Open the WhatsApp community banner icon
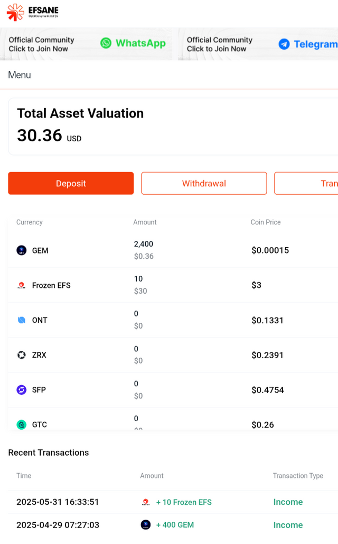The image size is (338, 544). pyautogui.click(x=106, y=43)
